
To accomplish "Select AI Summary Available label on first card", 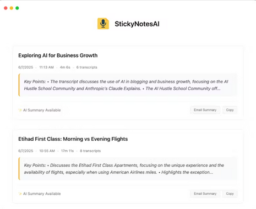I will pos(42,110).
